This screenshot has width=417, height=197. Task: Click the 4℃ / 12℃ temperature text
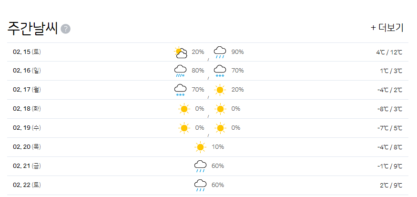coord(389,52)
